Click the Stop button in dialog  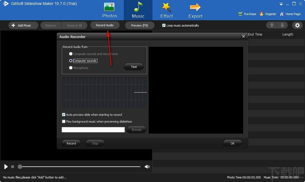click(95, 143)
